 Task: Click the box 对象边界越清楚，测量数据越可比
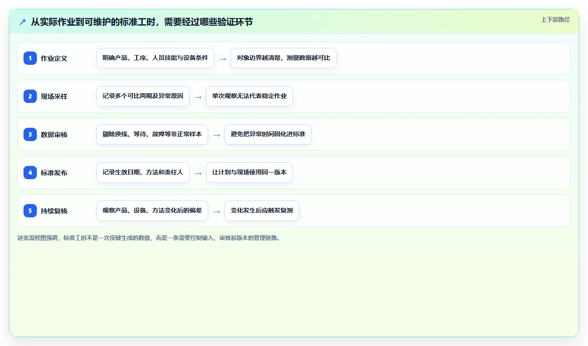point(284,58)
